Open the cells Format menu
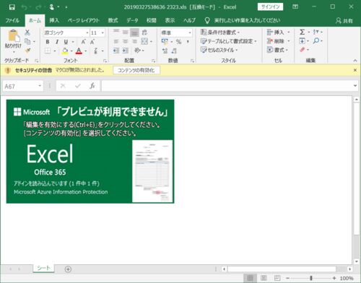Viewport: 361px width, 283px height. (x=277, y=50)
